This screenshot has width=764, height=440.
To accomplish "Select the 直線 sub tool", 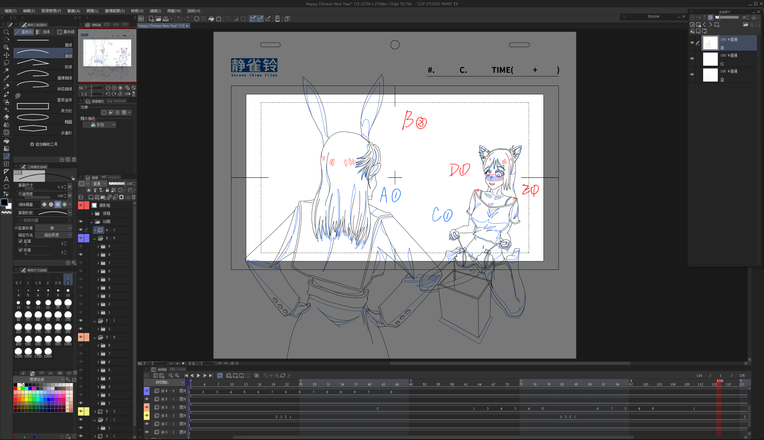I will tap(43, 42).
